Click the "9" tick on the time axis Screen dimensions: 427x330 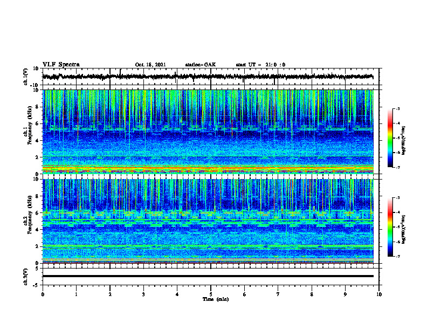(345, 294)
